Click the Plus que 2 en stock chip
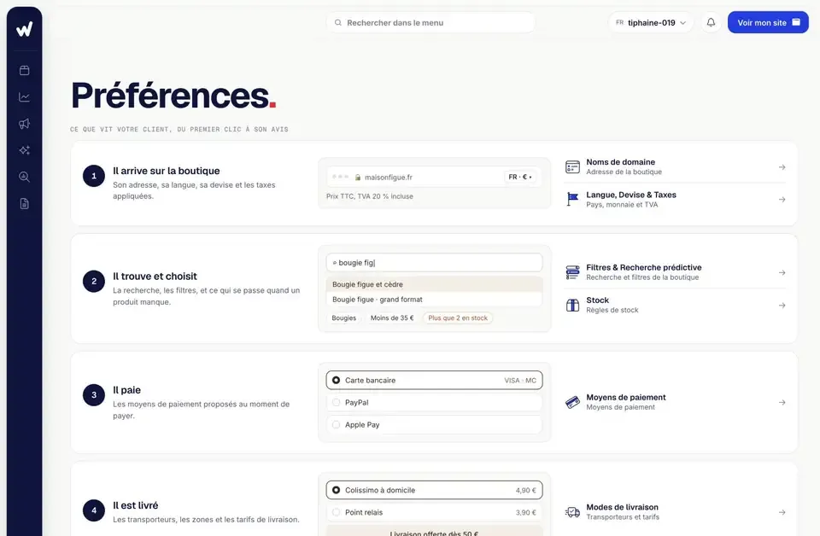Screen dimensions: 820x536 click(458, 318)
